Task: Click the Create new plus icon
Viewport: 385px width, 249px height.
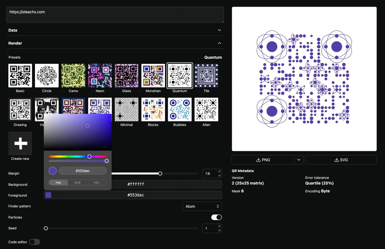Action: [20, 143]
